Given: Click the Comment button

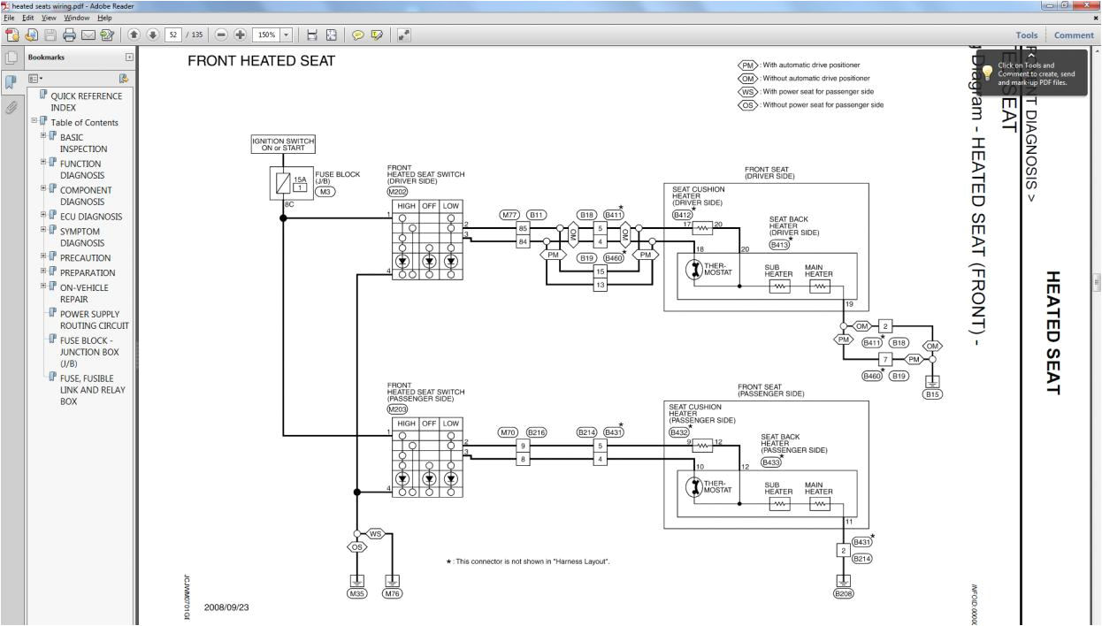Looking at the screenshot, I should tap(1075, 34).
